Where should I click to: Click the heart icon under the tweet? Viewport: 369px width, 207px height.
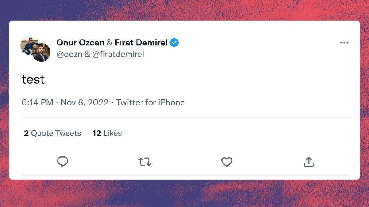point(227,162)
